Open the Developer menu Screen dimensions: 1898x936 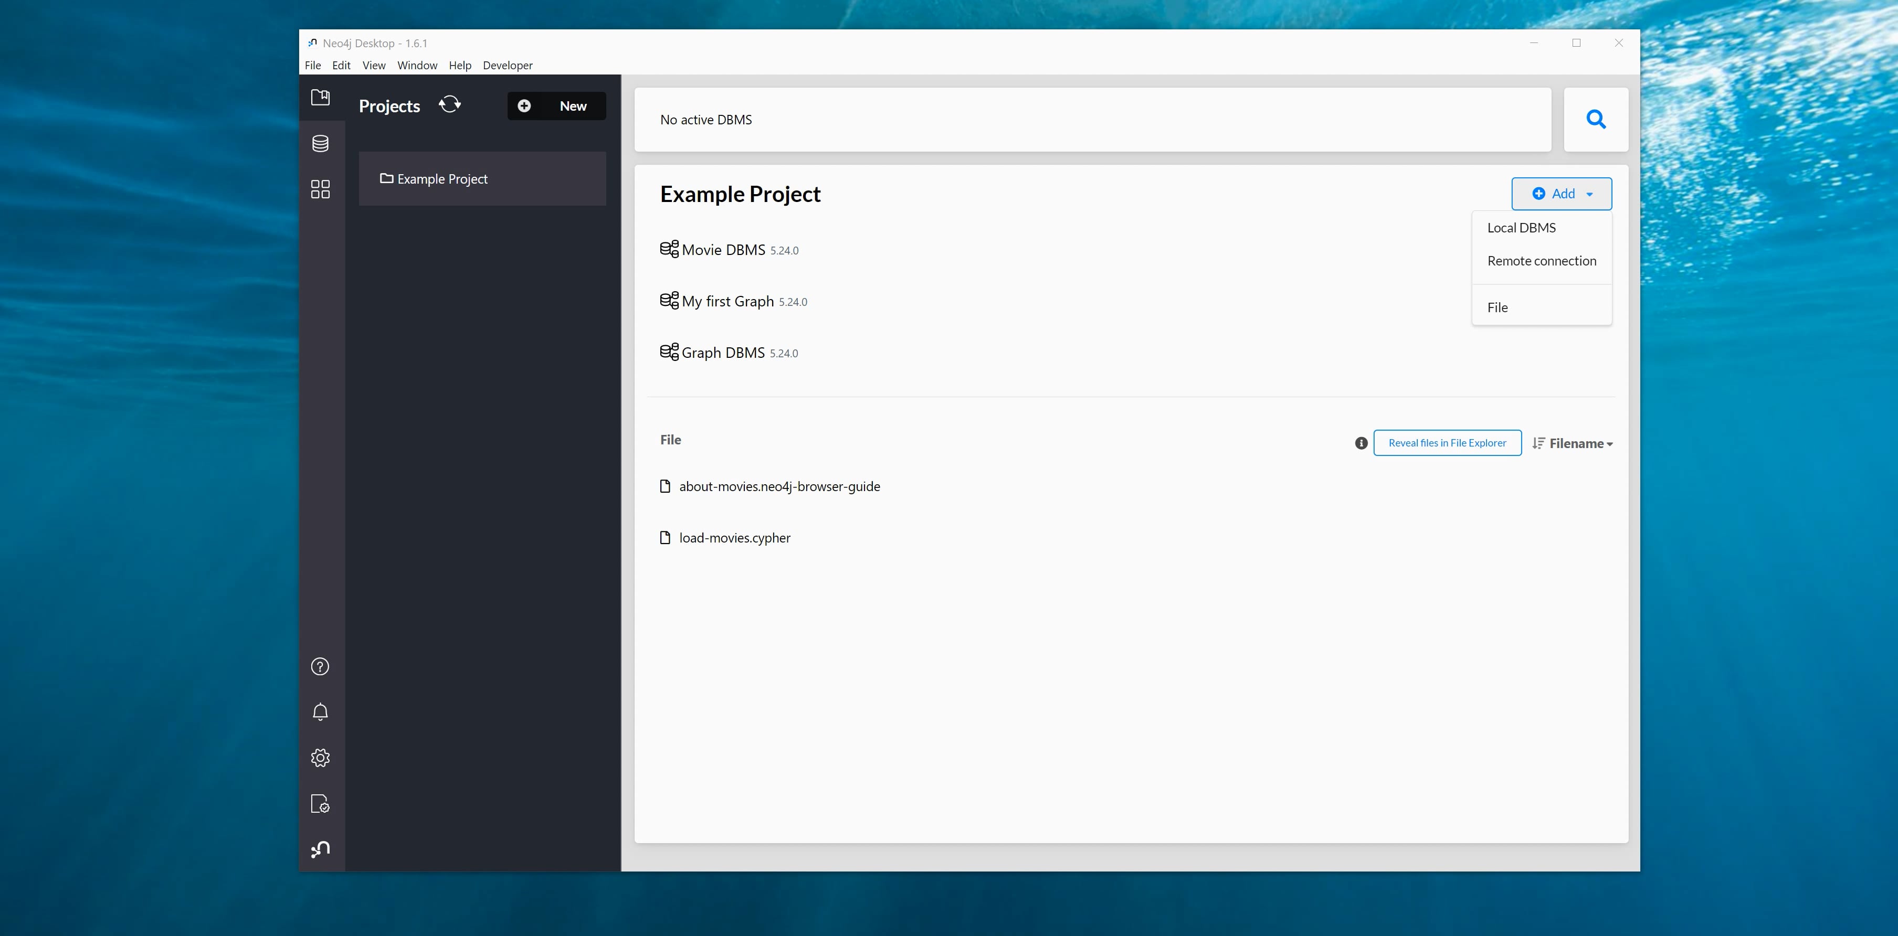click(507, 66)
